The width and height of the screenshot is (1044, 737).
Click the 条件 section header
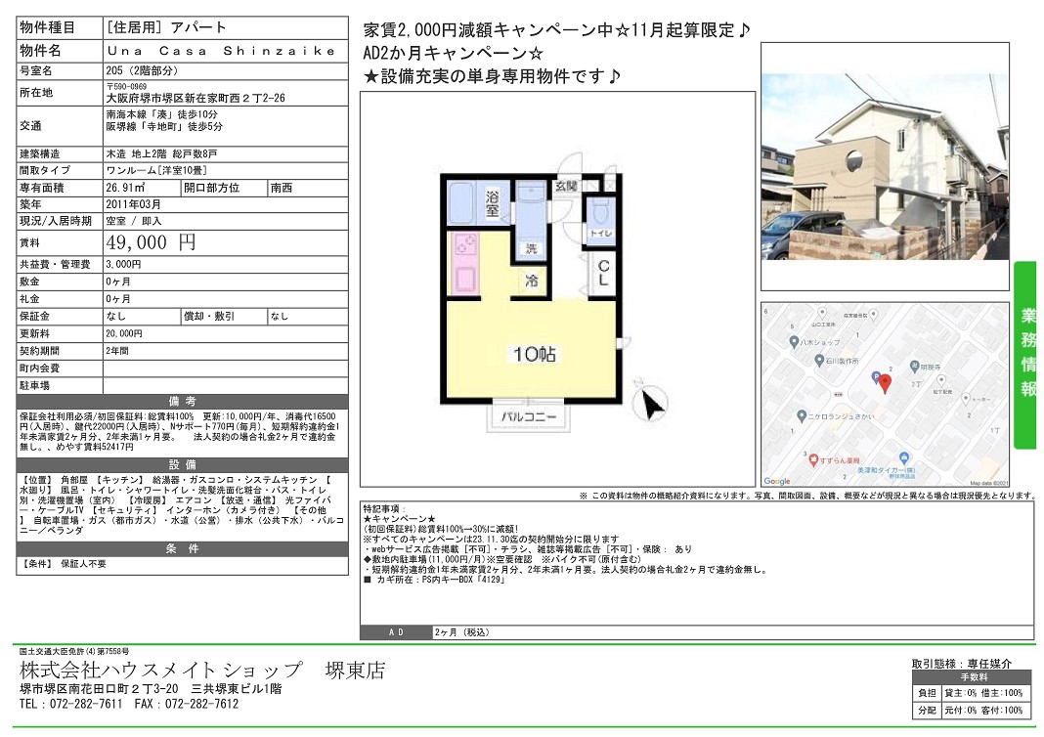(182, 549)
